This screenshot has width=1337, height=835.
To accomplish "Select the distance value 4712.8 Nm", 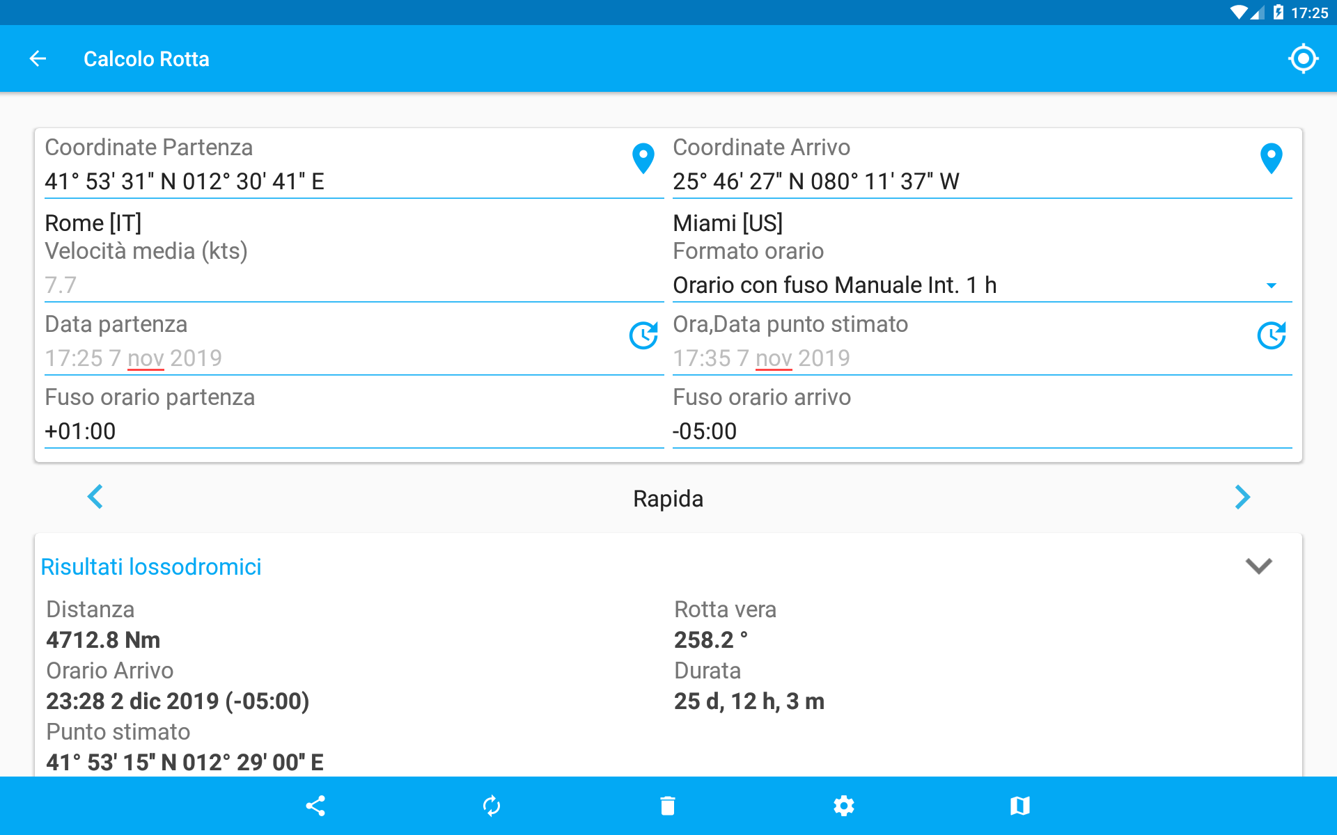I will point(103,640).
